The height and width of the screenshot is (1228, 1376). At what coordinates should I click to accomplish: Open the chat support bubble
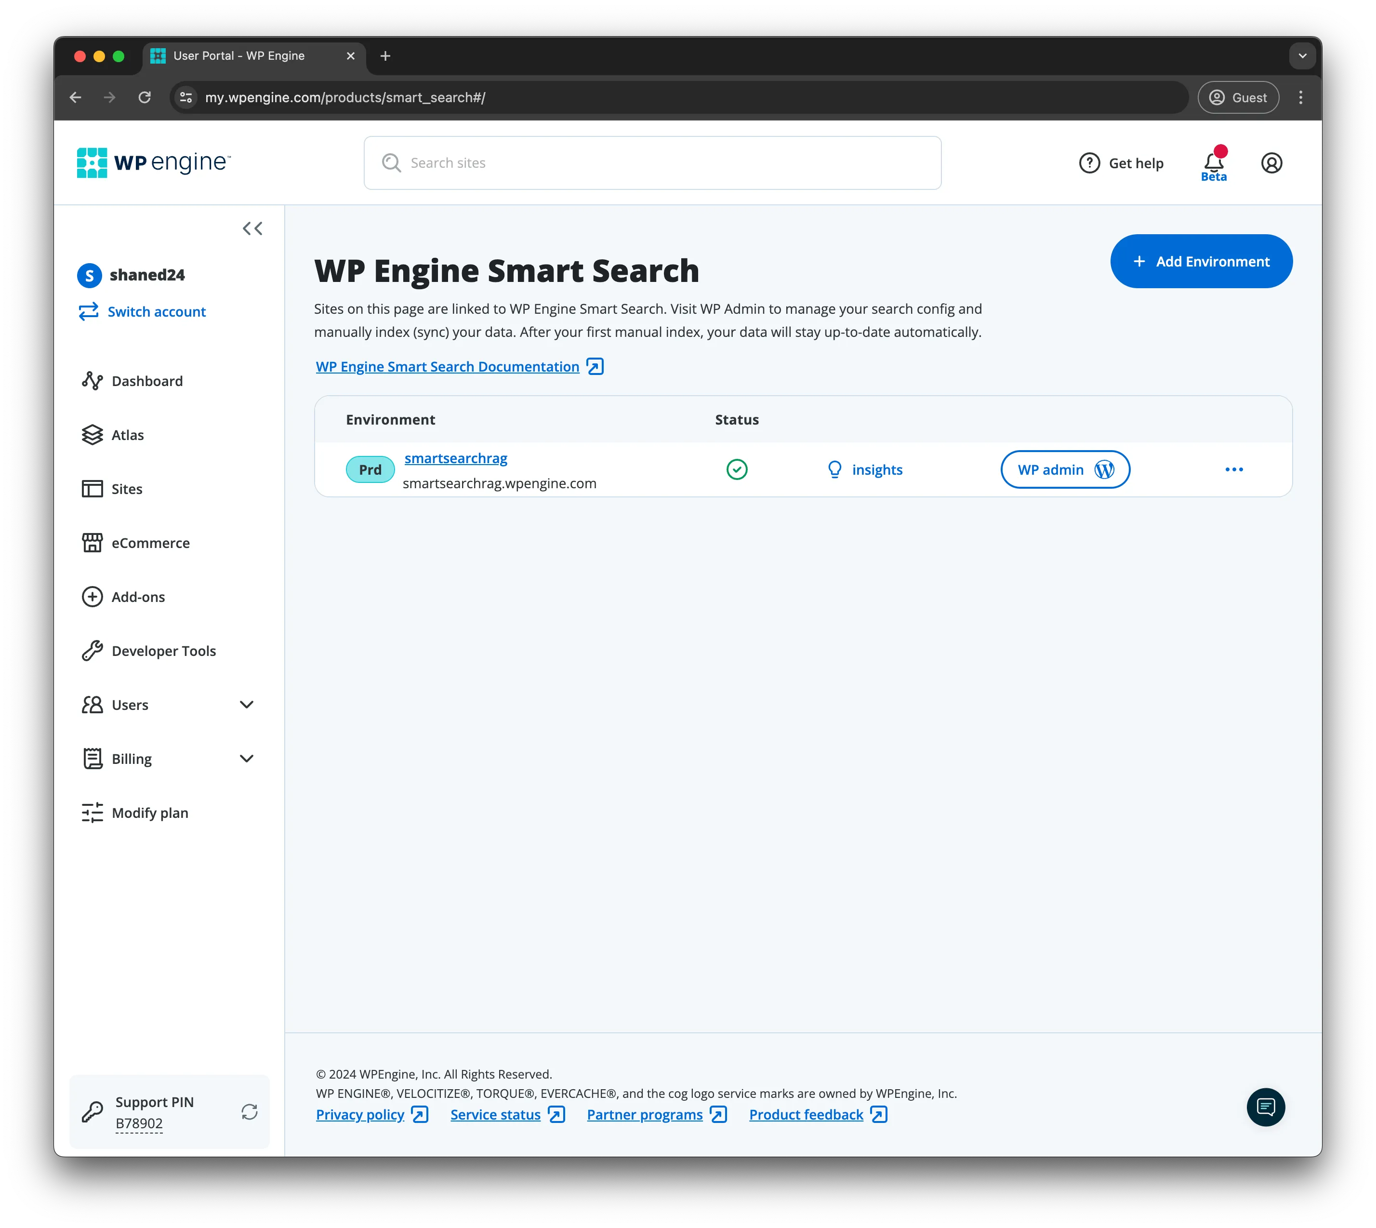point(1266,1107)
